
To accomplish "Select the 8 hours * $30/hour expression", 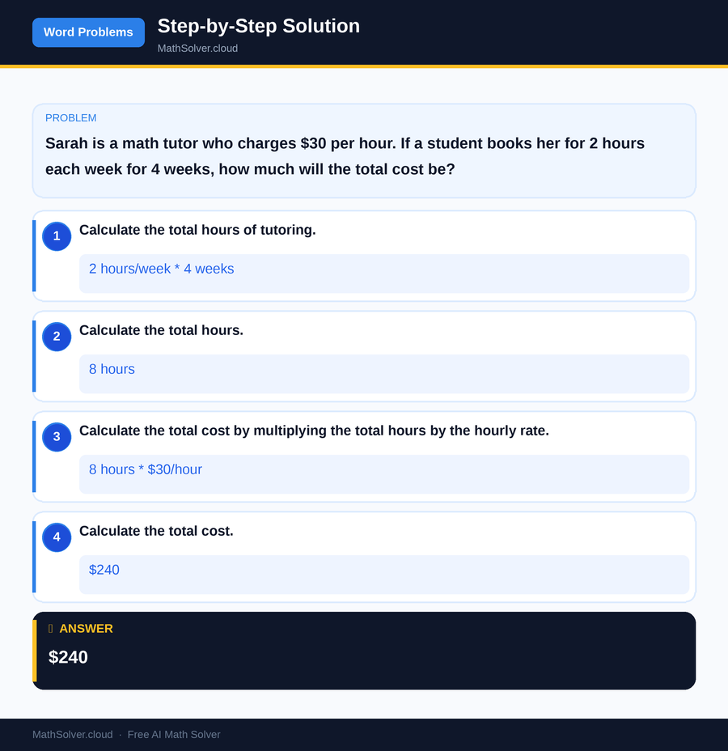I will point(145,469).
